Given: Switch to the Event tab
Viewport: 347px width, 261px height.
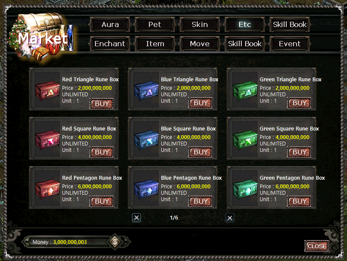Looking at the screenshot, I should [x=290, y=44].
